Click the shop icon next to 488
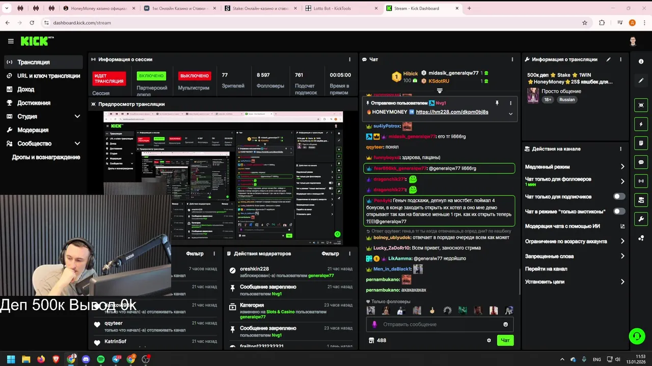 click(371, 341)
